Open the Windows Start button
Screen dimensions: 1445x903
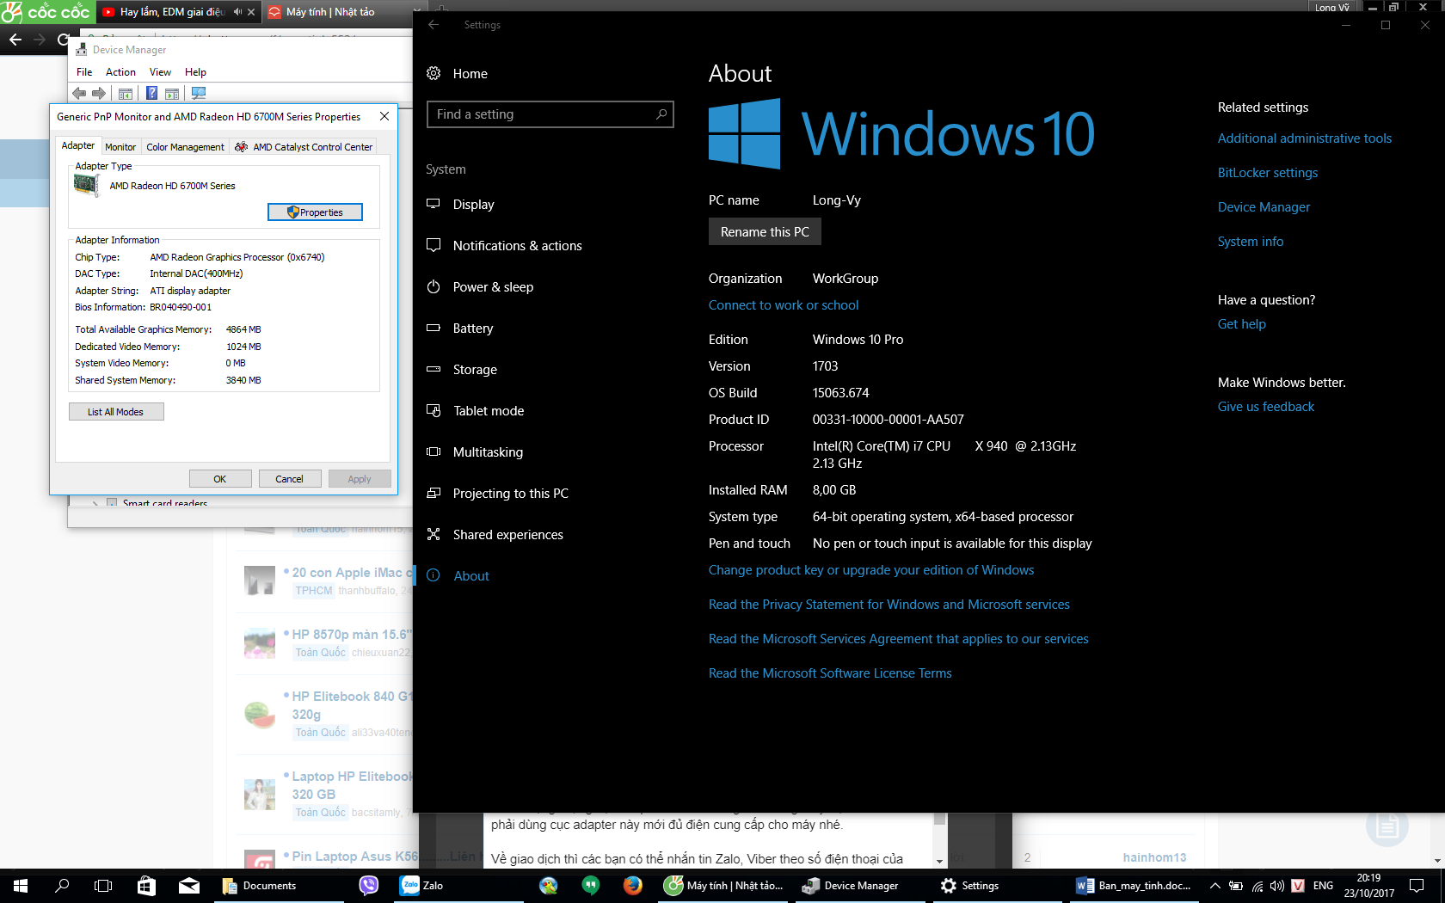[21, 886]
